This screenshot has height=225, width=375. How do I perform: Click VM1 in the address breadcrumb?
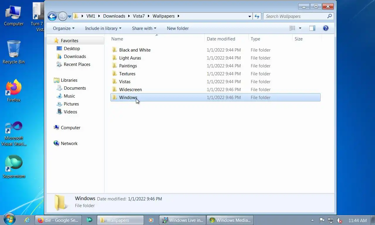coord(91,16)
